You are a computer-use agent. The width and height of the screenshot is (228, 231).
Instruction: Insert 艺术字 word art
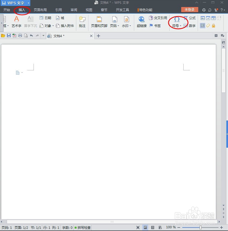(16, 22)
